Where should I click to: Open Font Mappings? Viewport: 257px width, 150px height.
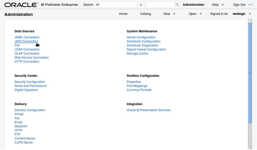click(137, 86)
